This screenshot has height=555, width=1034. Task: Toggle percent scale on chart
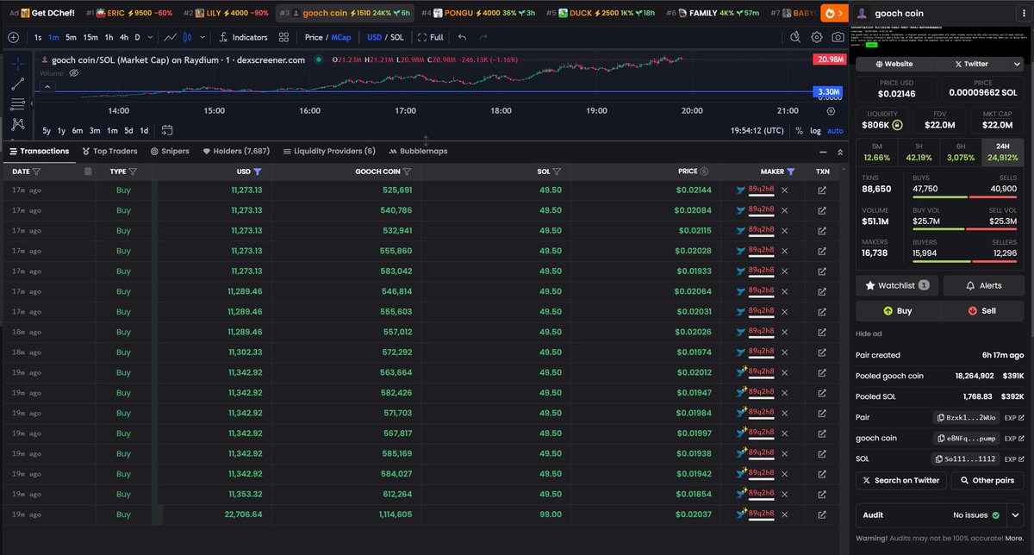799,130
